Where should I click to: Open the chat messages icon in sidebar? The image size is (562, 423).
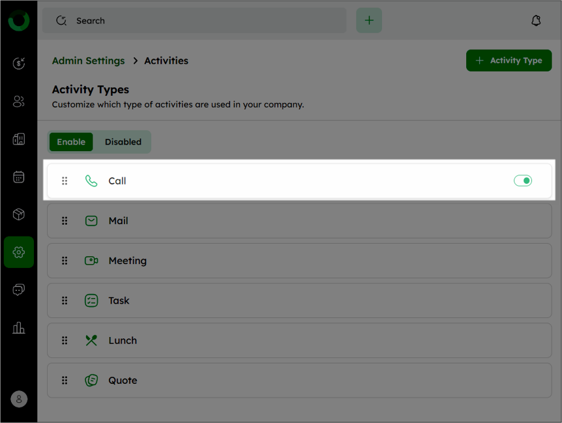[19, 290]
